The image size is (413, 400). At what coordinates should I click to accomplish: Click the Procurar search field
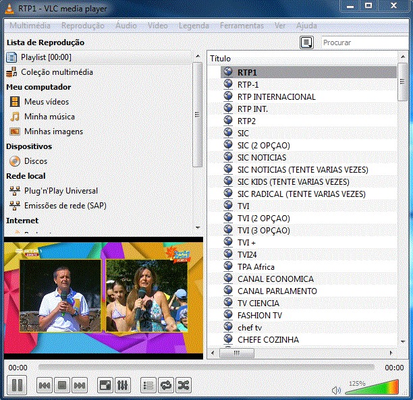pyautogui.click(x=365, y=42)
